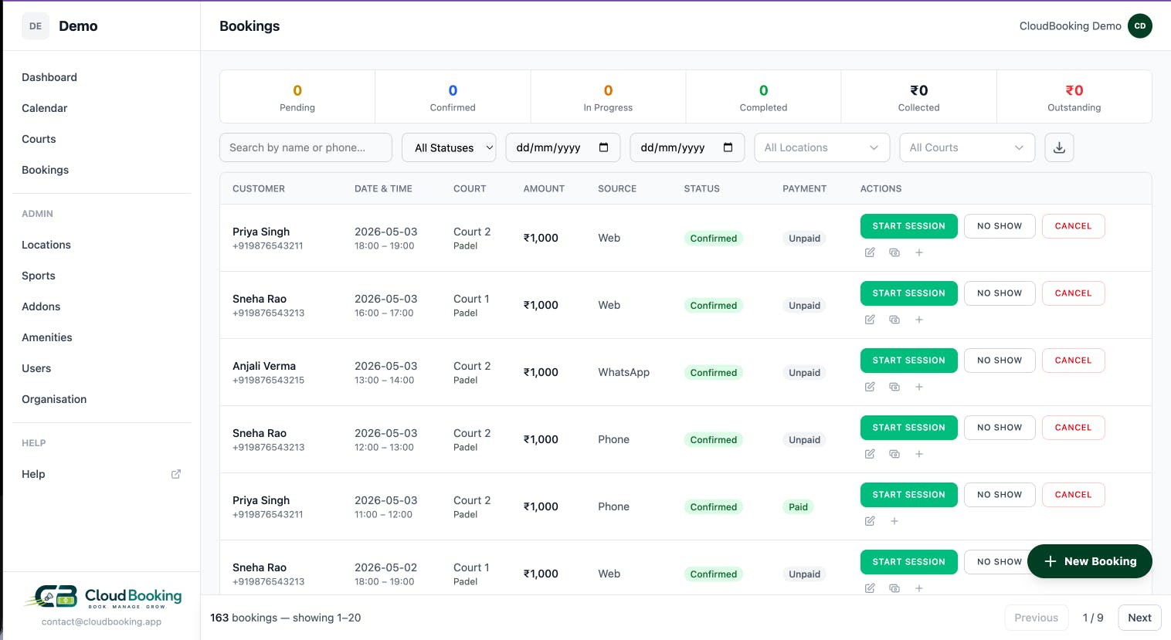Focus the Search by name or phone field
Viewport: 1171px width, 640px height.
click(306, 147)
